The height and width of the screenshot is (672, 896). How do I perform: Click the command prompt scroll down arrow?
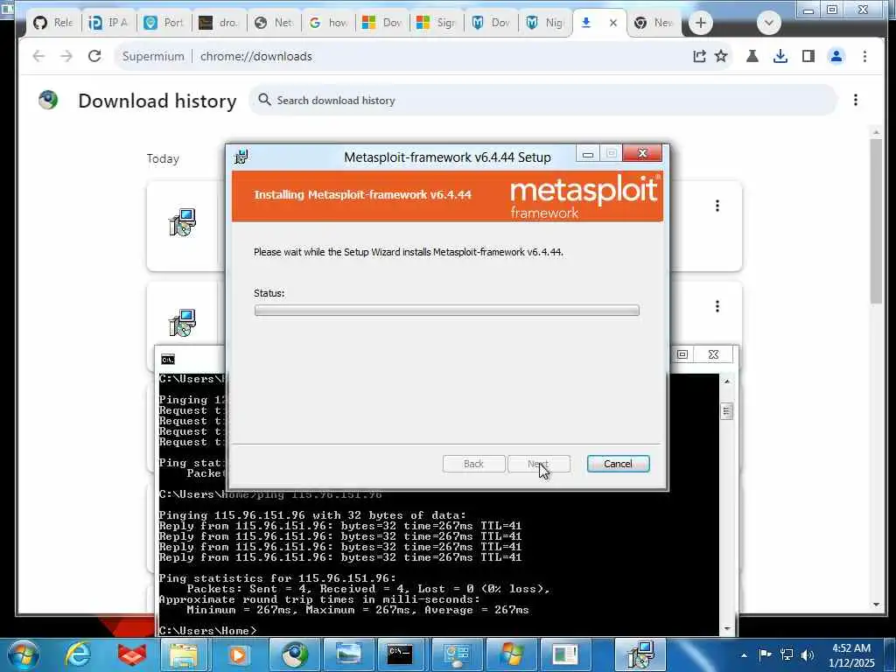(x=727, y=628)
